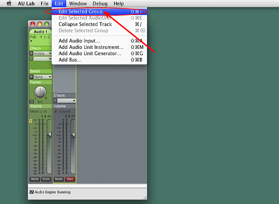The height and width of the screenshot is (204, 279).
Task: Expand the Audio 1 input disclosure triangle
Action: pos(31,41)
